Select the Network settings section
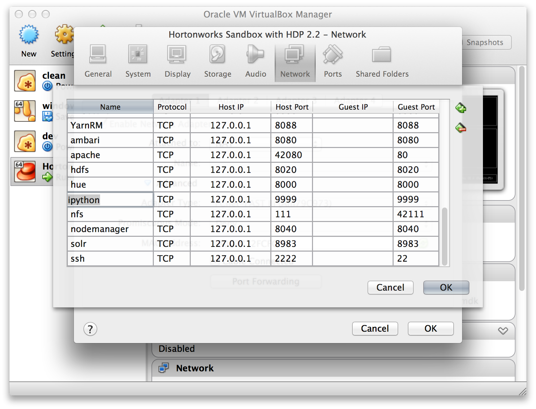 (295, 63)
